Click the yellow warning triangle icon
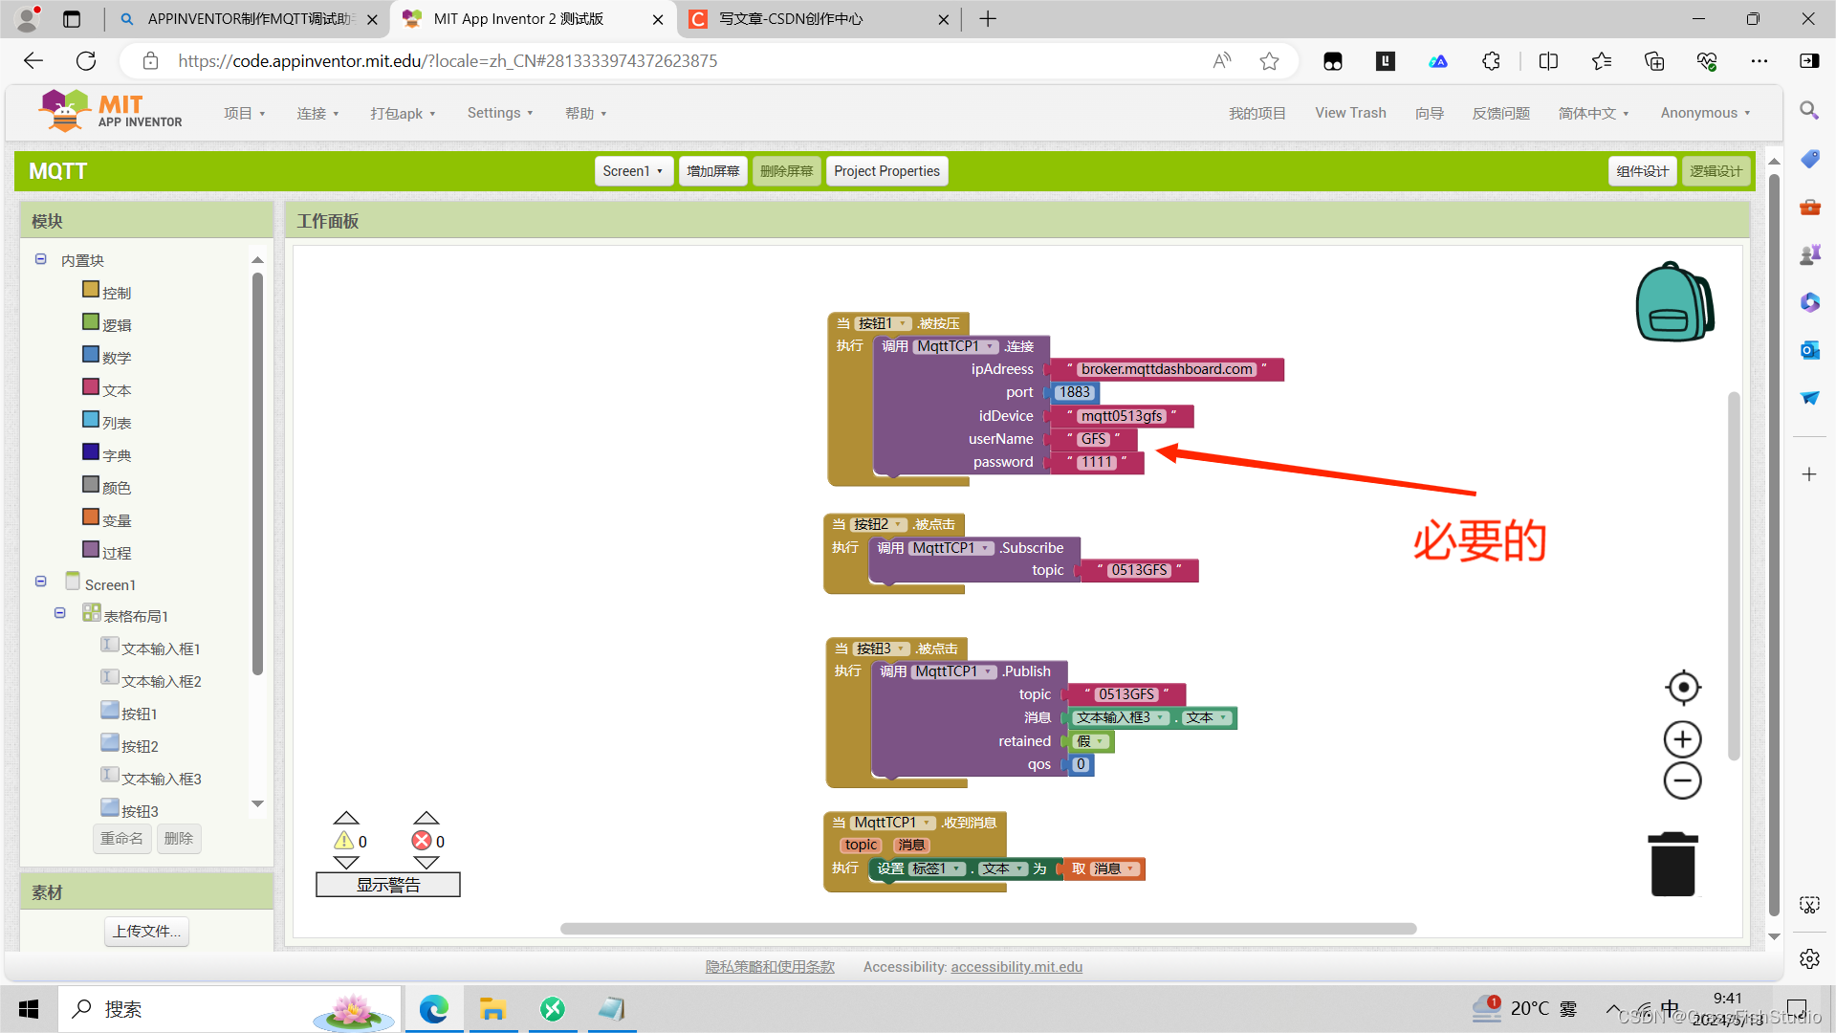 (343, 841)
